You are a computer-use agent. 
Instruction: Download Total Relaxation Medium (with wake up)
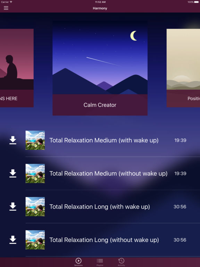pyautogui.click(x=13, y=140)
